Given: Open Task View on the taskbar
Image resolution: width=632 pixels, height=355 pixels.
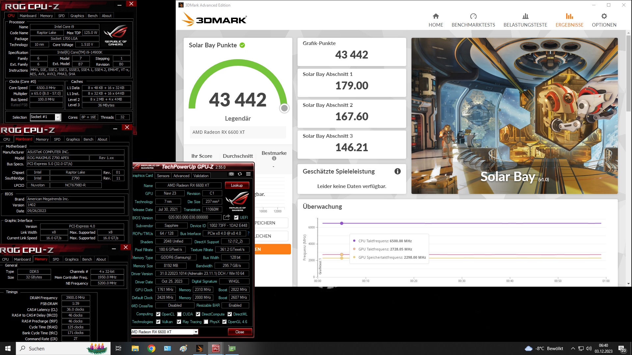Looking at the screenshot, I should [118, 348].
